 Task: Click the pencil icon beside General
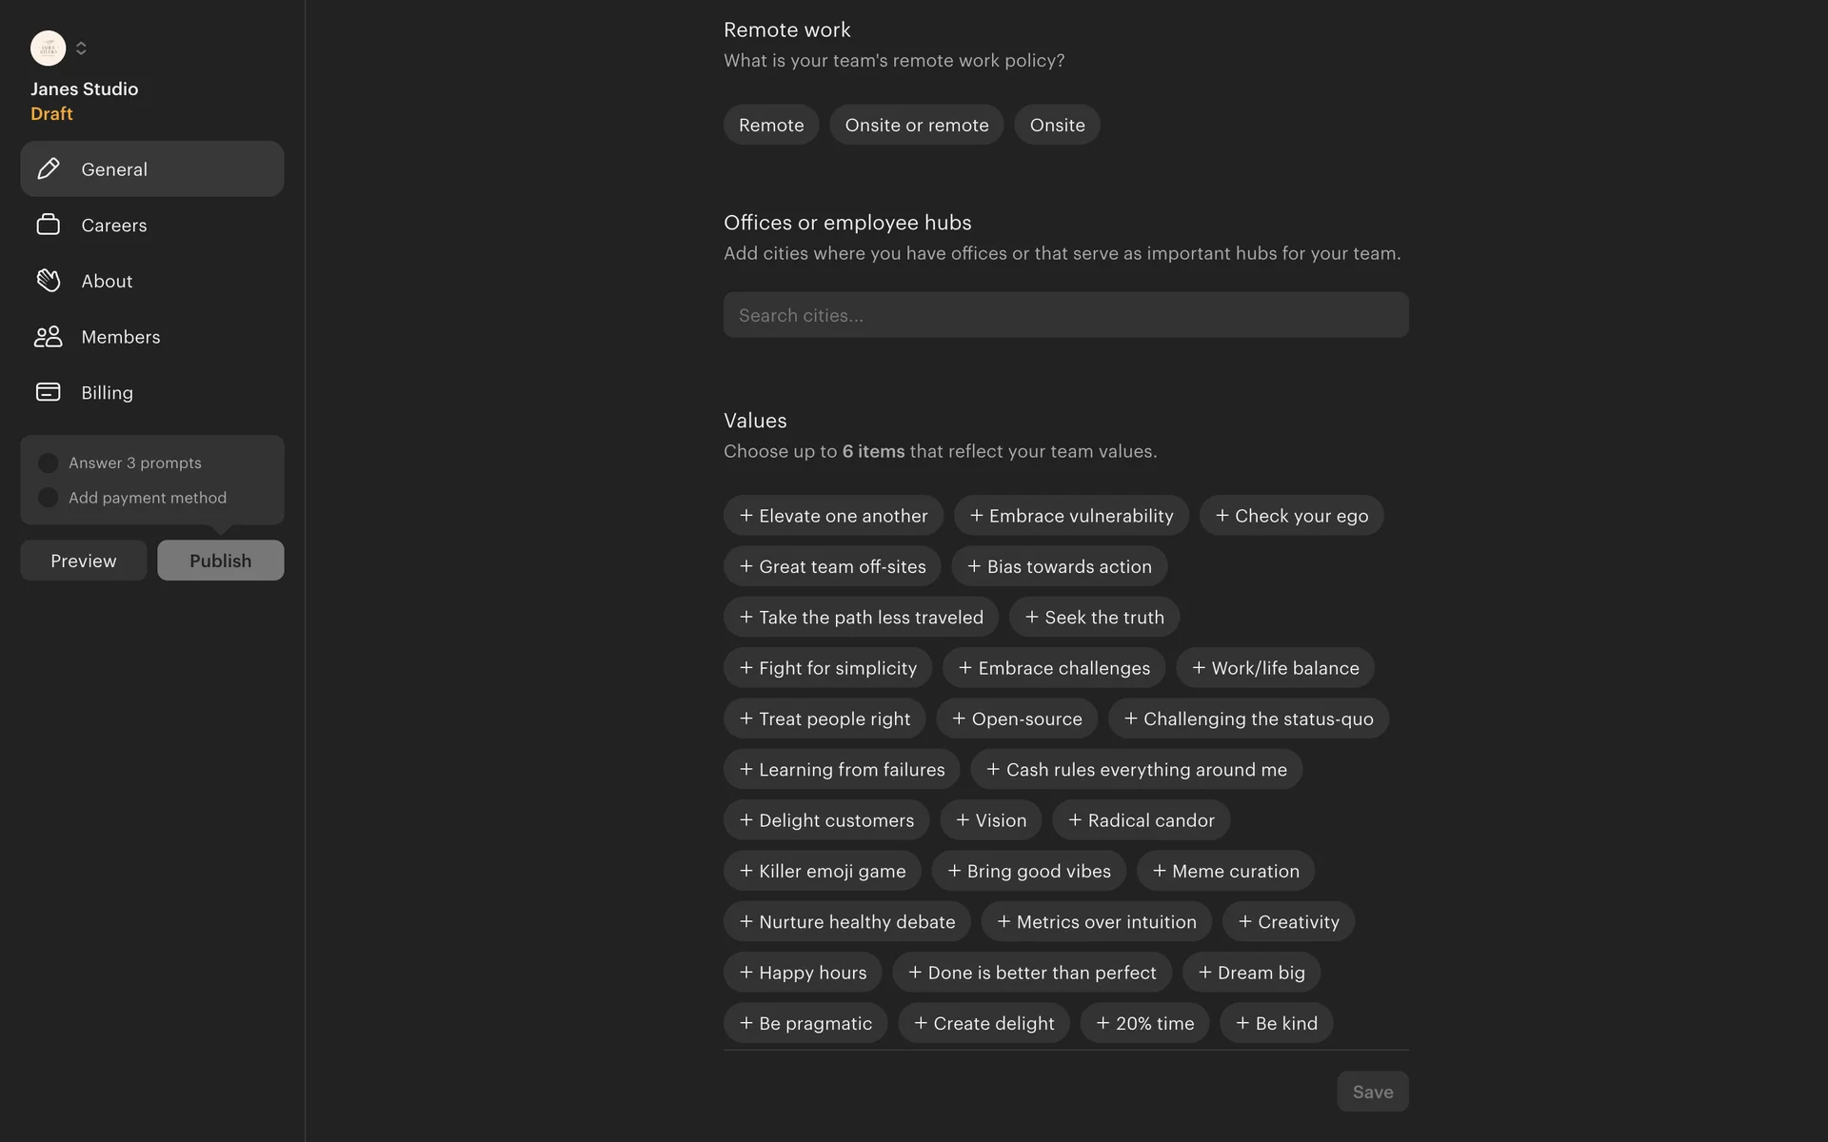pyautogui.click(x=49, y=168)
